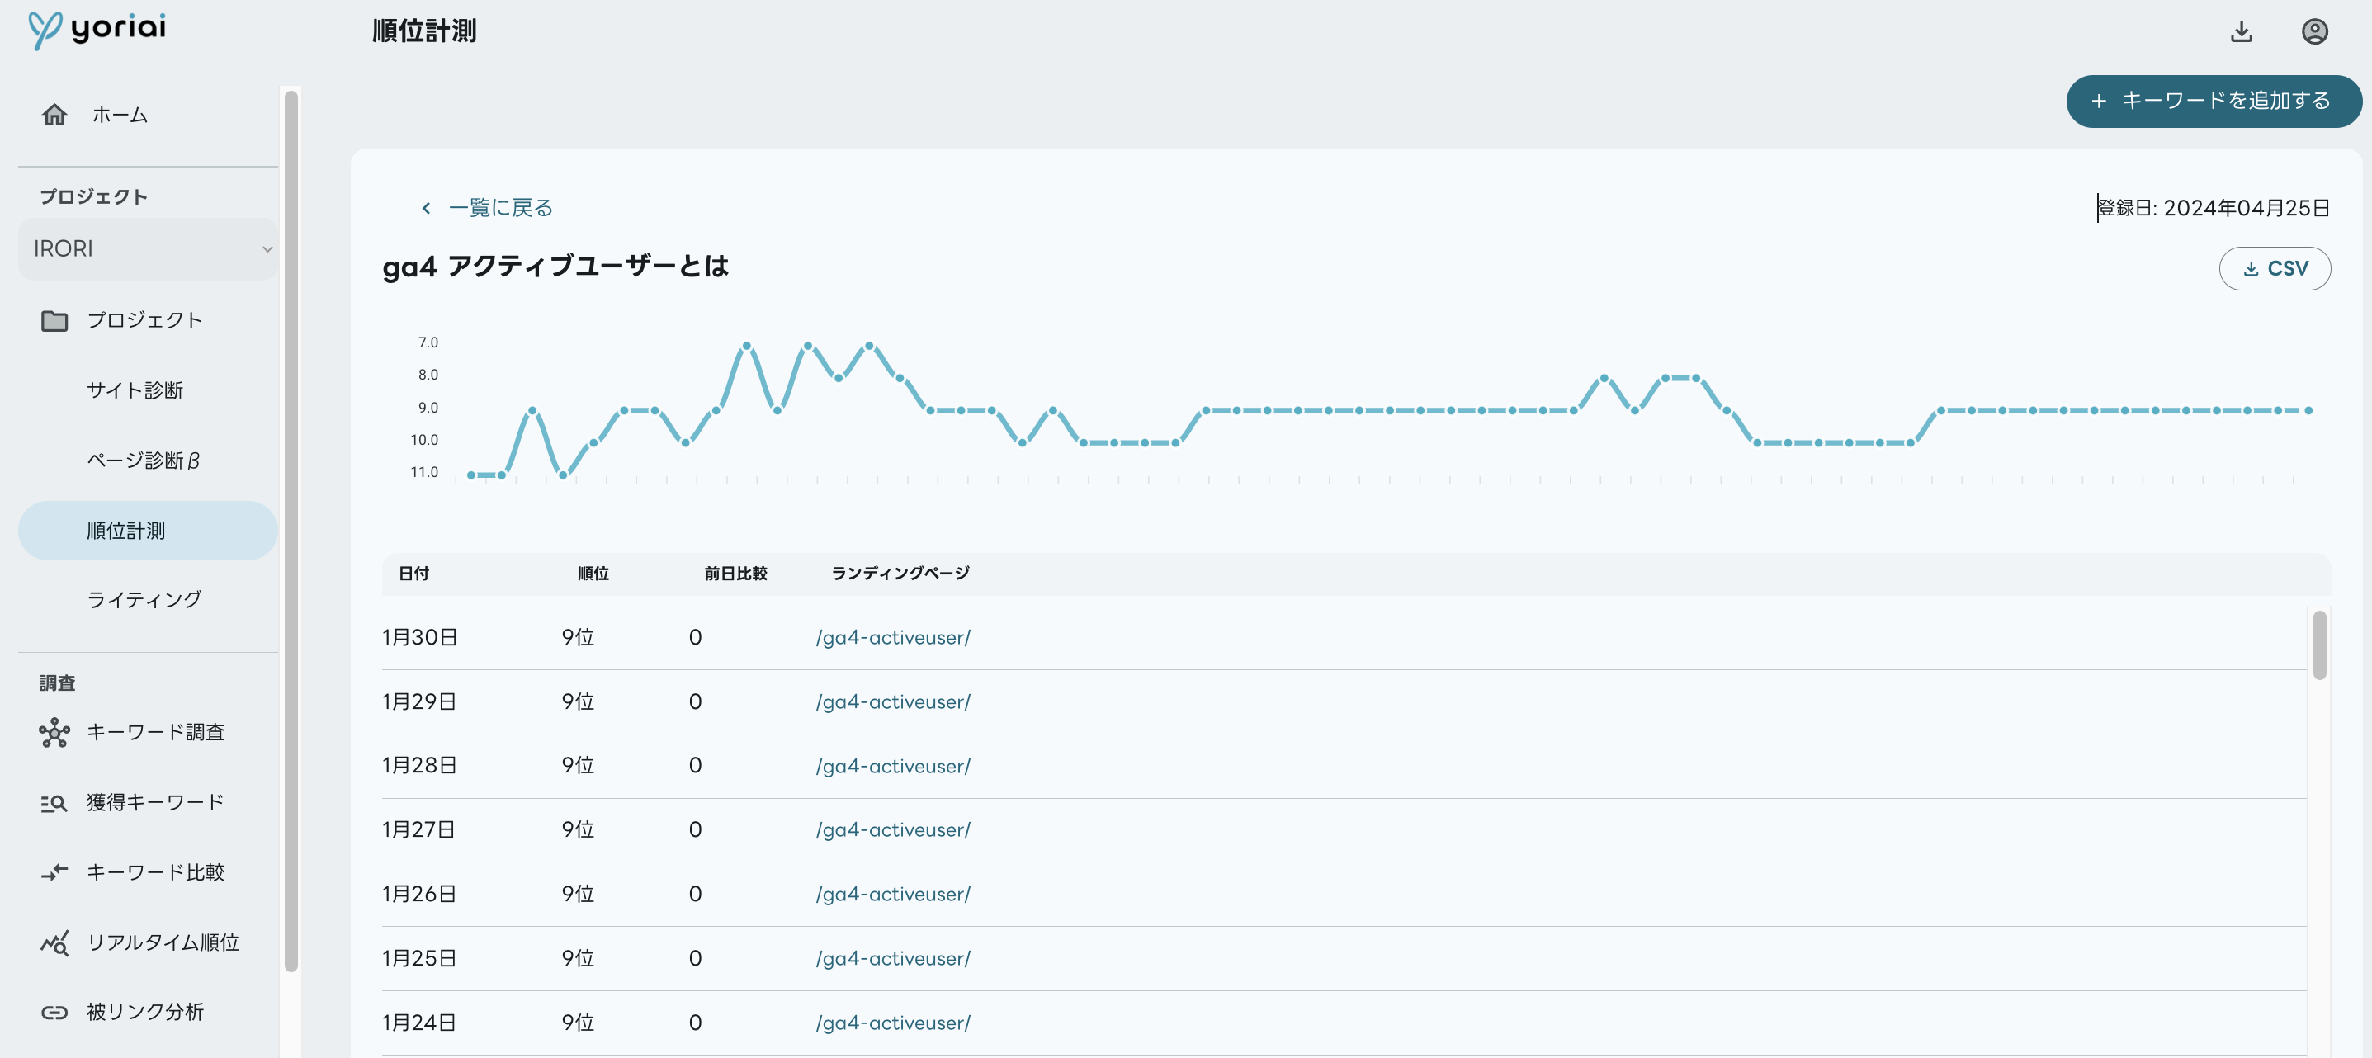Open landing page link for 1月24日

(x=892, y=1023)
